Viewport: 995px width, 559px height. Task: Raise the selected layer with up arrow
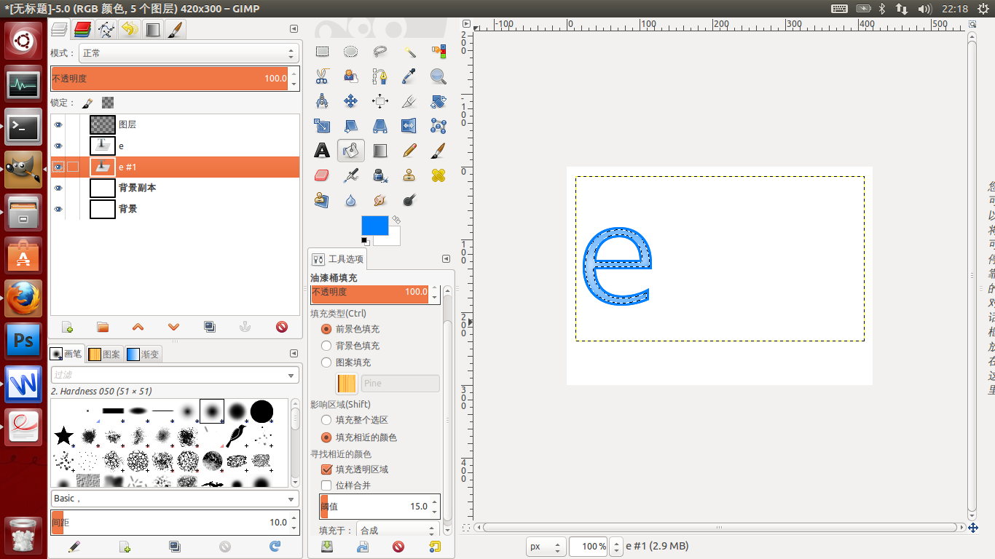pos(138,328)
